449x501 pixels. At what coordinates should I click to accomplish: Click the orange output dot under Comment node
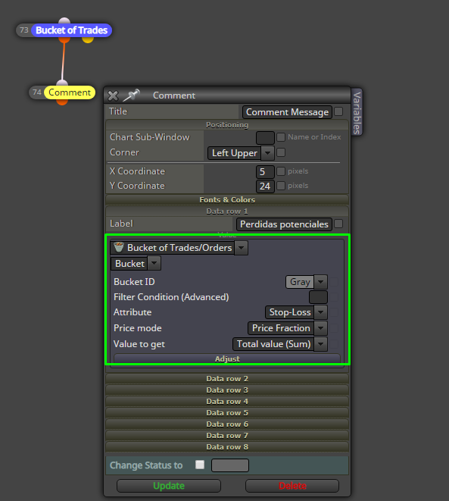tap(62, 102)
